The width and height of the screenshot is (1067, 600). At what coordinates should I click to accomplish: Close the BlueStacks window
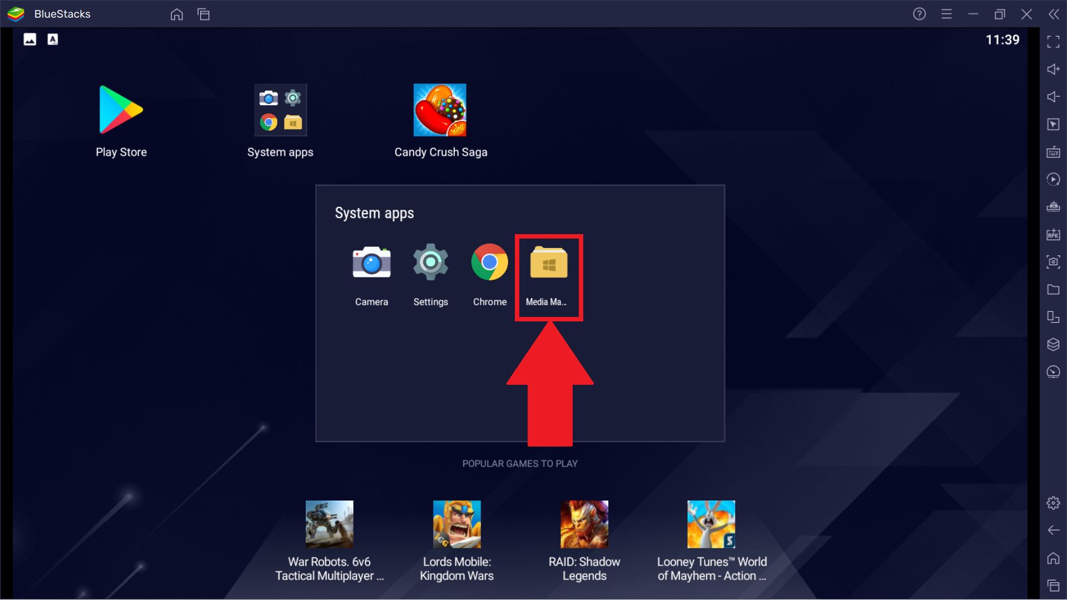pos(1026,14)
